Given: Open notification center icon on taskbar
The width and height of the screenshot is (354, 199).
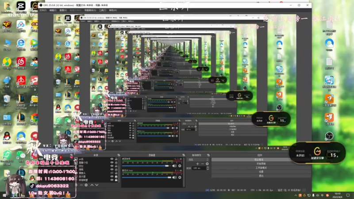Looking at the screenshot, I should (348, 195).
